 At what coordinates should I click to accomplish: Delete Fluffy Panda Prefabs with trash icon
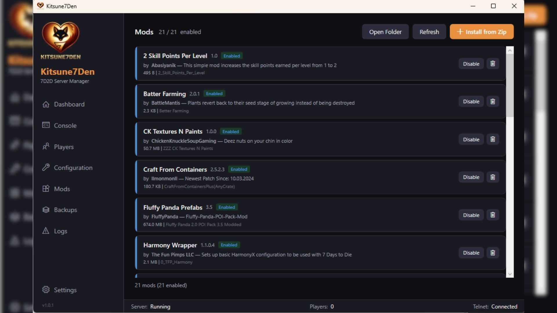click(493, 215)
